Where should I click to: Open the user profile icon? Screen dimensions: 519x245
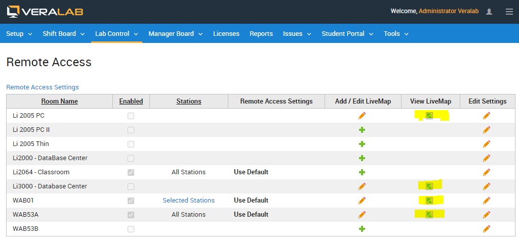[x=489, y=12]
